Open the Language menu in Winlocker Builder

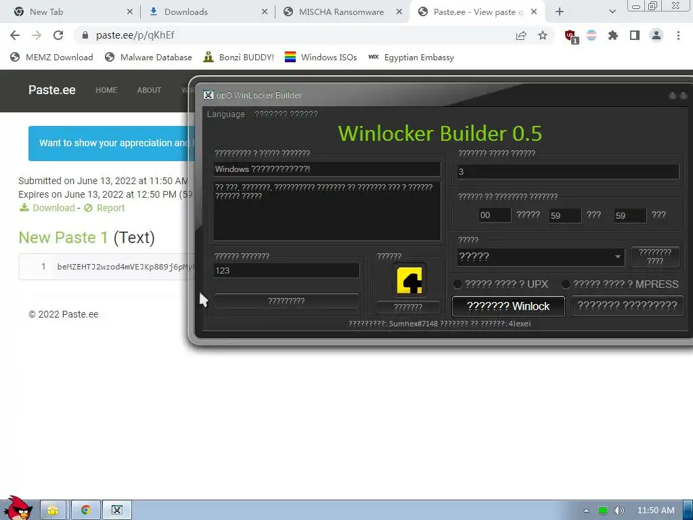[225, 114]
